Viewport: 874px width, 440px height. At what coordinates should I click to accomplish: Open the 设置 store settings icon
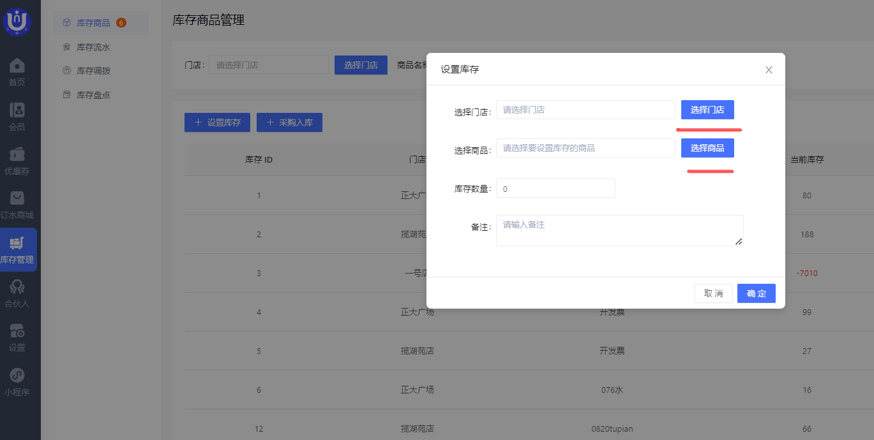pyautogui.click(x=18, y=331)
